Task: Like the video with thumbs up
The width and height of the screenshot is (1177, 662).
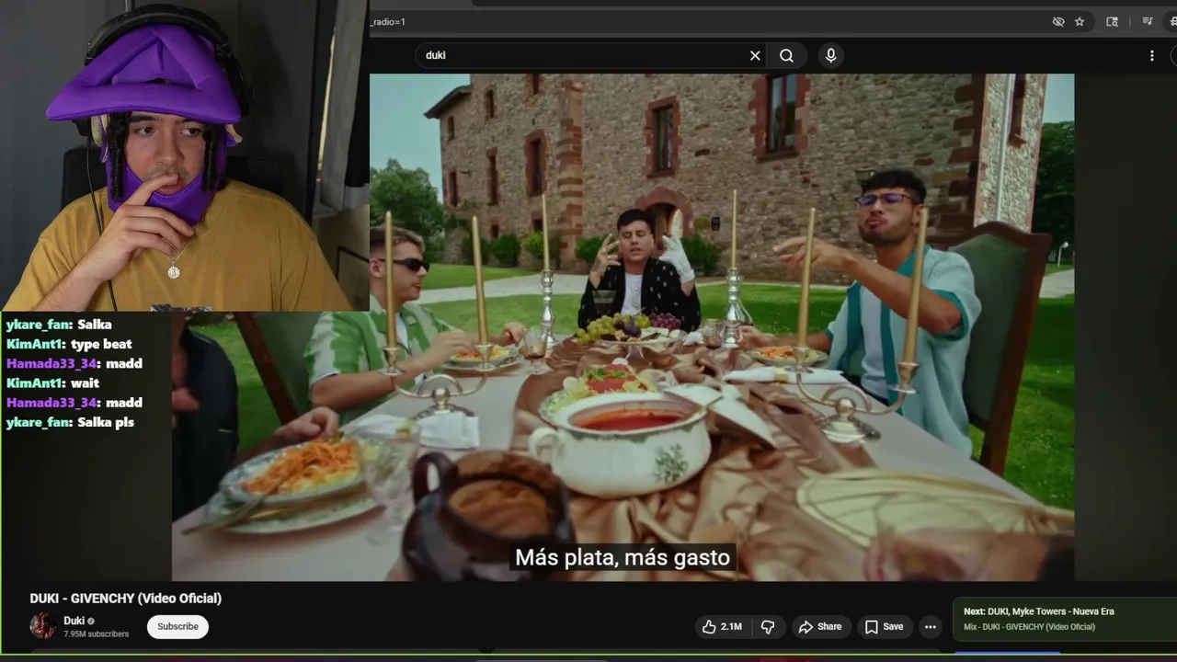Action: [x=723, y=627]
